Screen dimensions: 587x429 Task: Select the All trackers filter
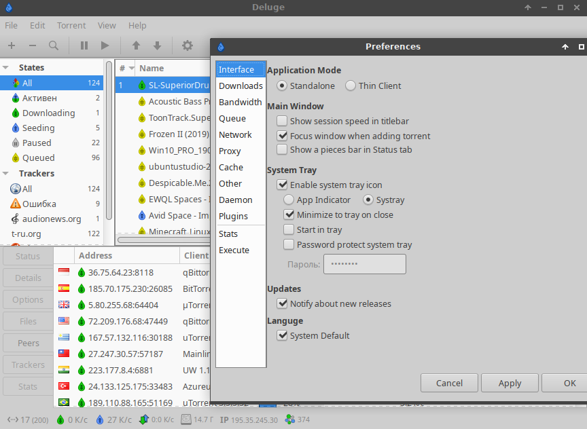52,189
